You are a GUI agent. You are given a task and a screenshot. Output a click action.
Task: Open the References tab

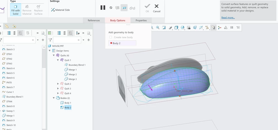94,20
